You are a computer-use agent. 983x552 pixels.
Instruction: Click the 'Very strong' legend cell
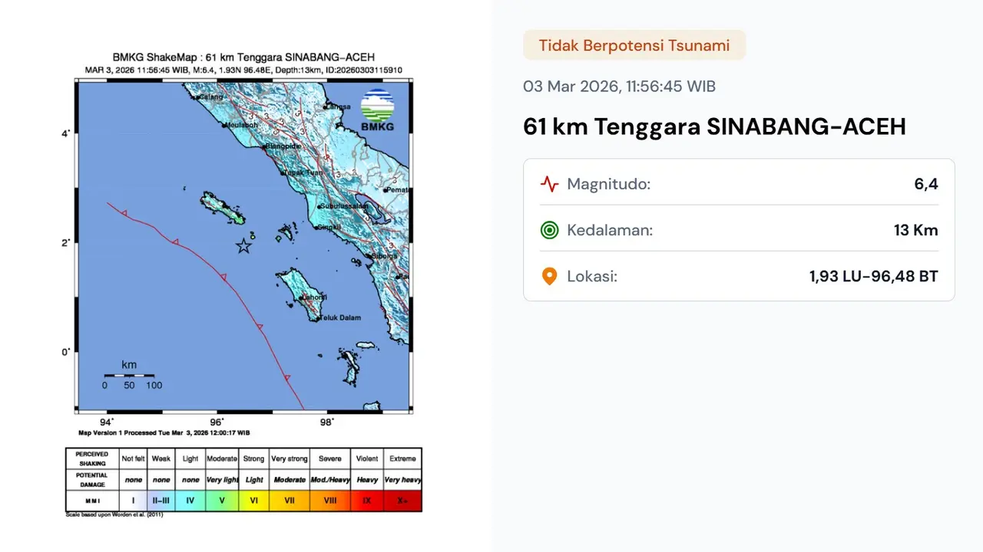(289, 458)
